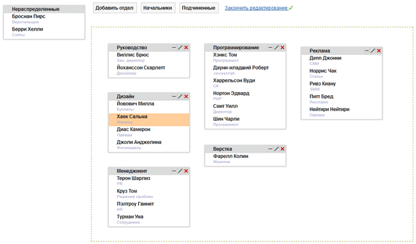This screenshot has height=244, width=416.
Task: Click the Руководство header title
Action: click(132, 48)
